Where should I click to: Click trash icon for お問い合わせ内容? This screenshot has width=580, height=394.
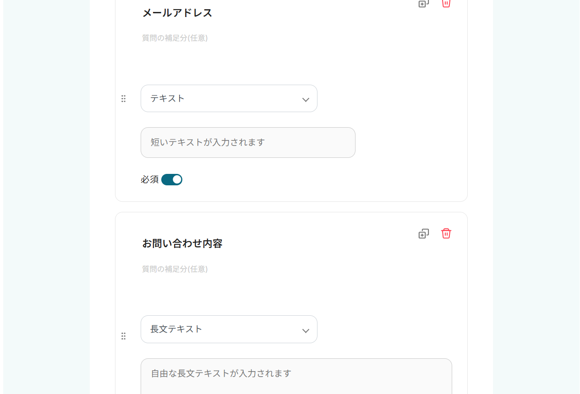tap(446, 233)
